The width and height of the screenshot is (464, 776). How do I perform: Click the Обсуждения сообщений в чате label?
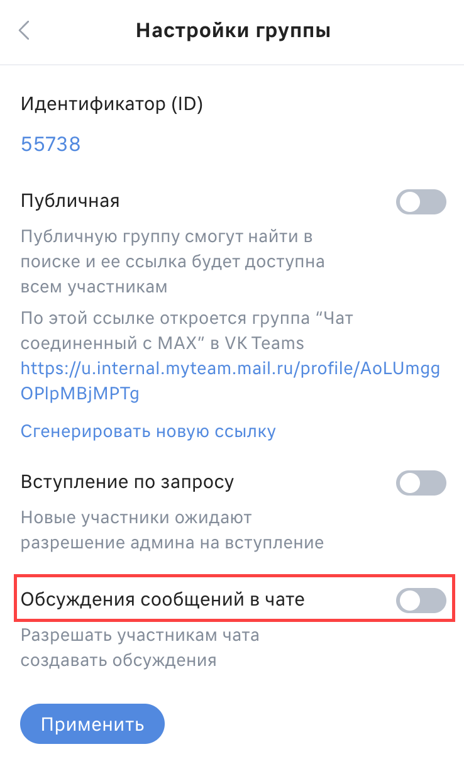point(163,599)
